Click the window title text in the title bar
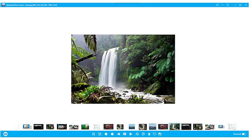This screenshot has height=140, width=249. [31, 5]
